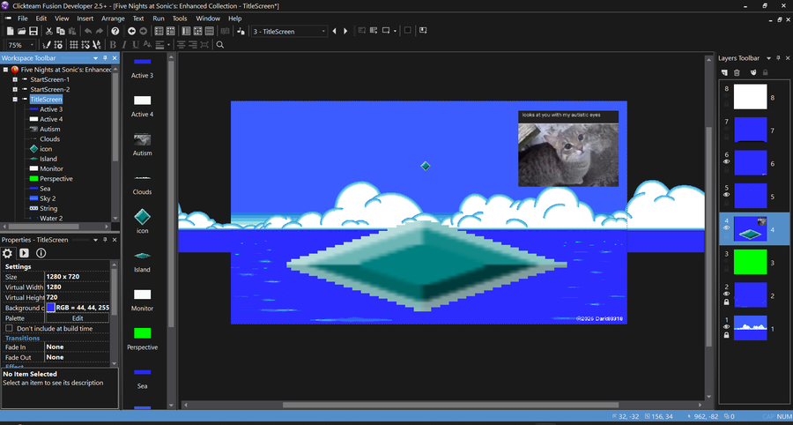Open Fade In transition value None
The image size is (793, 425).
click(77, 347)
